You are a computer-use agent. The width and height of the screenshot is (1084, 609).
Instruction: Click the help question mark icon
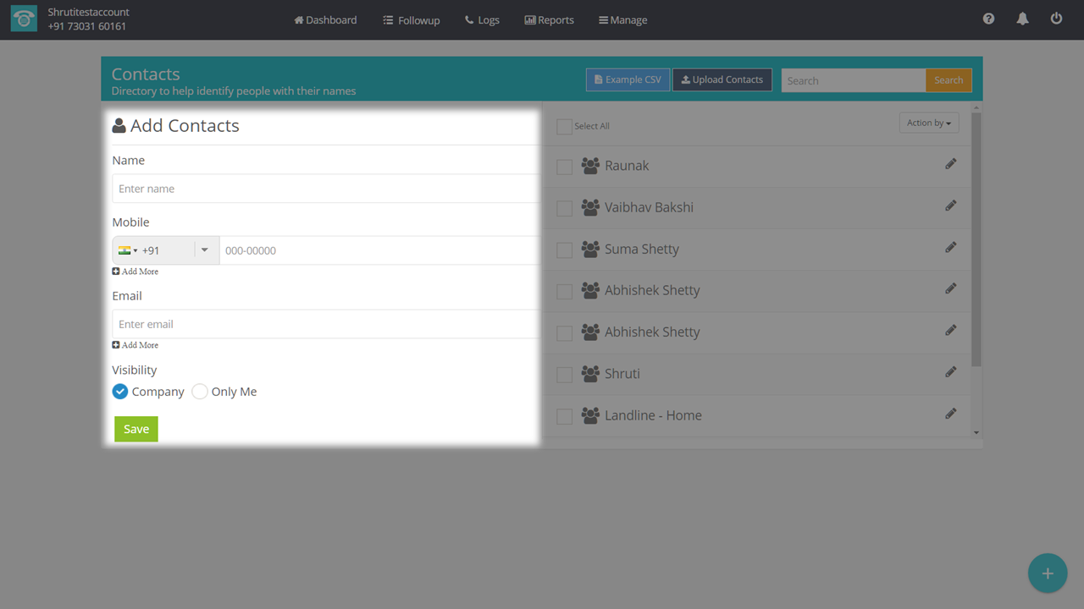(988, 19)
